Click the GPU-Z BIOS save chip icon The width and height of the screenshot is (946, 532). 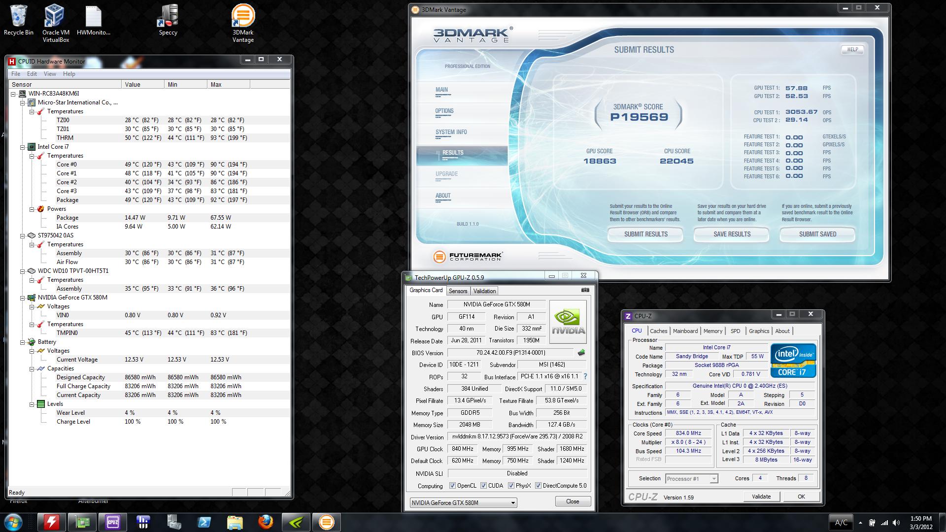tap(581, 353)
